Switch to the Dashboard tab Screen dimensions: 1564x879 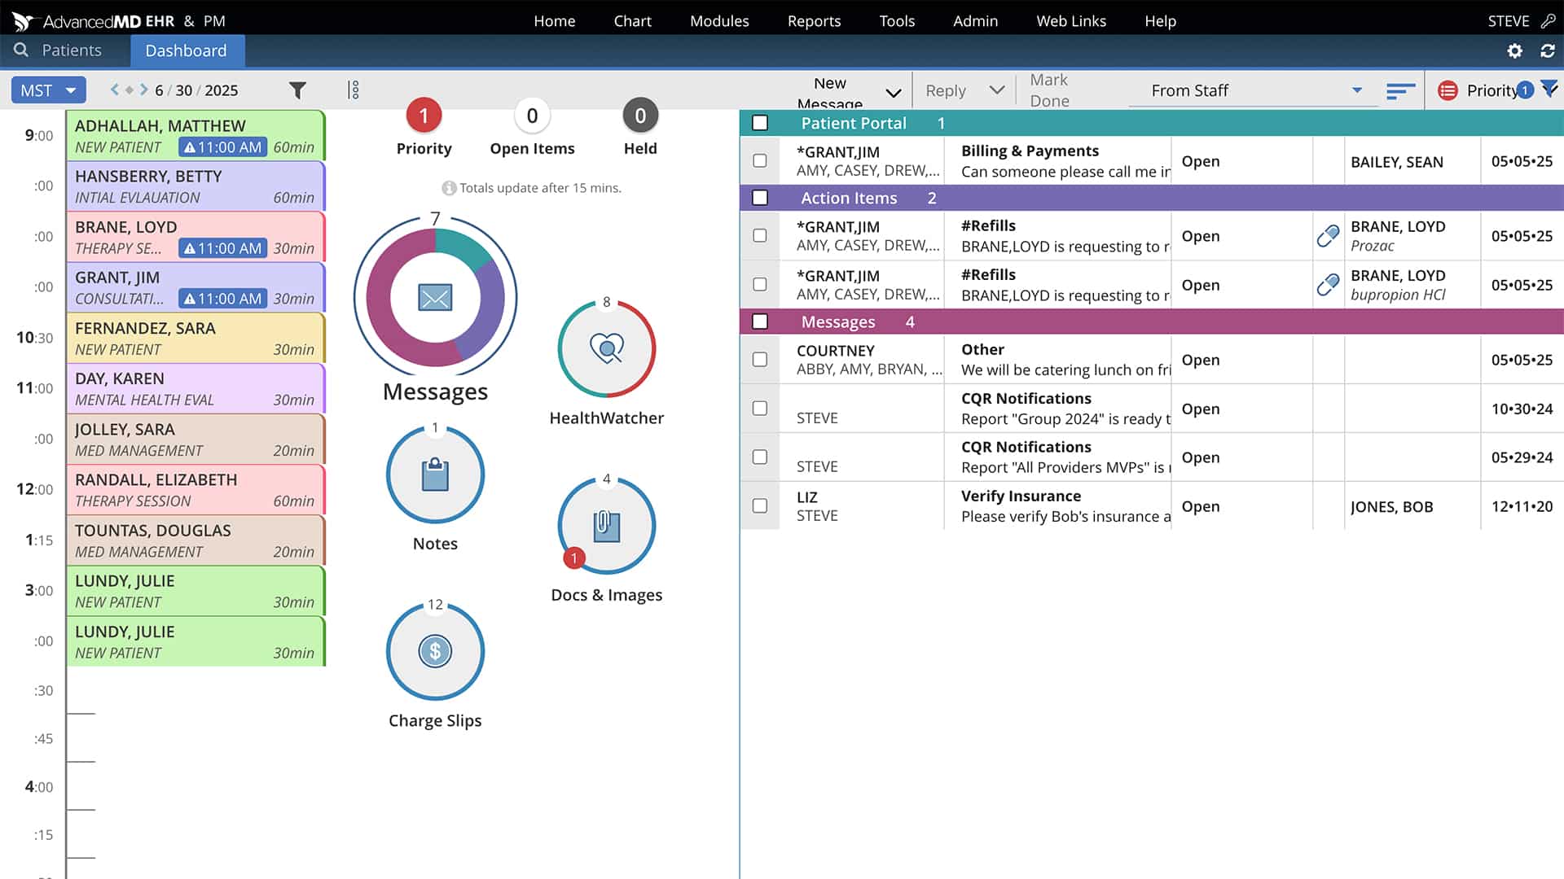[186, 50]
